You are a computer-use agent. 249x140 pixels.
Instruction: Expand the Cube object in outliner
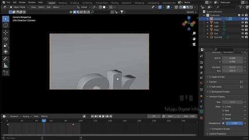tap(207, 23)
